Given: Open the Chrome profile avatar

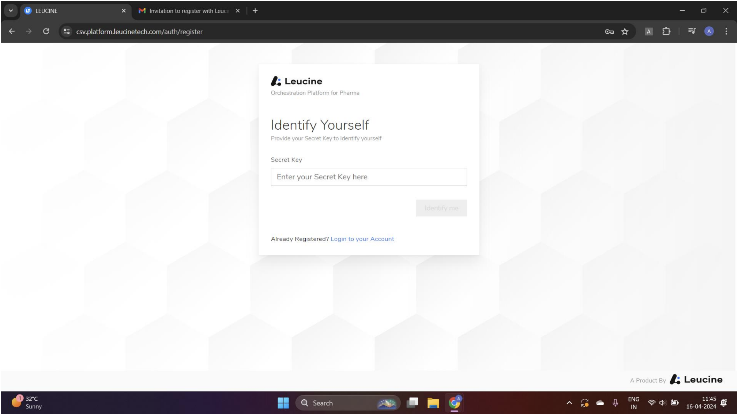Looking at the screenshot, I should [709, 31].
